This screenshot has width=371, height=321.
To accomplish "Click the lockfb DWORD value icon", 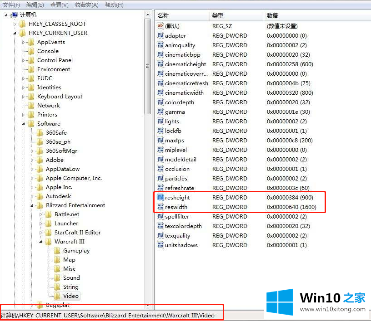I will [x=160, y=131].
